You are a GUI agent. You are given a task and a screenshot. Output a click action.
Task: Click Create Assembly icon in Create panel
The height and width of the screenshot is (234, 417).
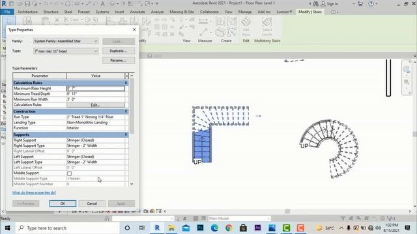[220, 21]
